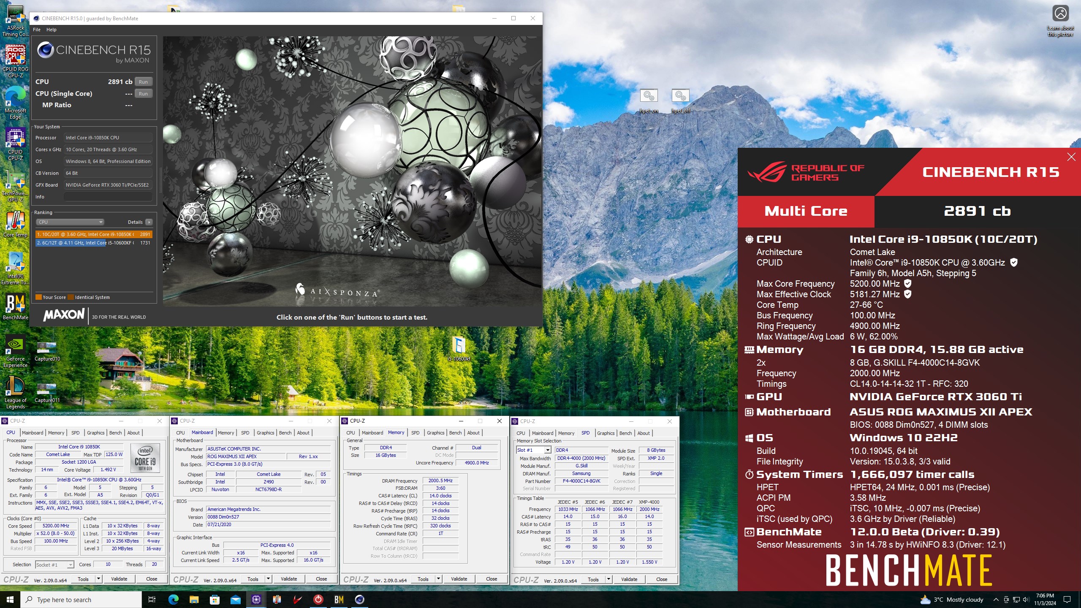Open Windows Start menu
This screenshot has width=1081, height=608.
coord(10,600)
